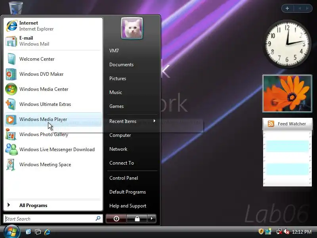The height and width of the screenshot is (238, 317).
Task: Open Internet Explorer from the Start menu
Action: (53, 26)
